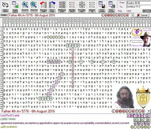Image resolution: width=151 pixels, height=129 pixels.
Task: Click the Codes field with Father 4th Av text
Action: [x=71, y=15]
